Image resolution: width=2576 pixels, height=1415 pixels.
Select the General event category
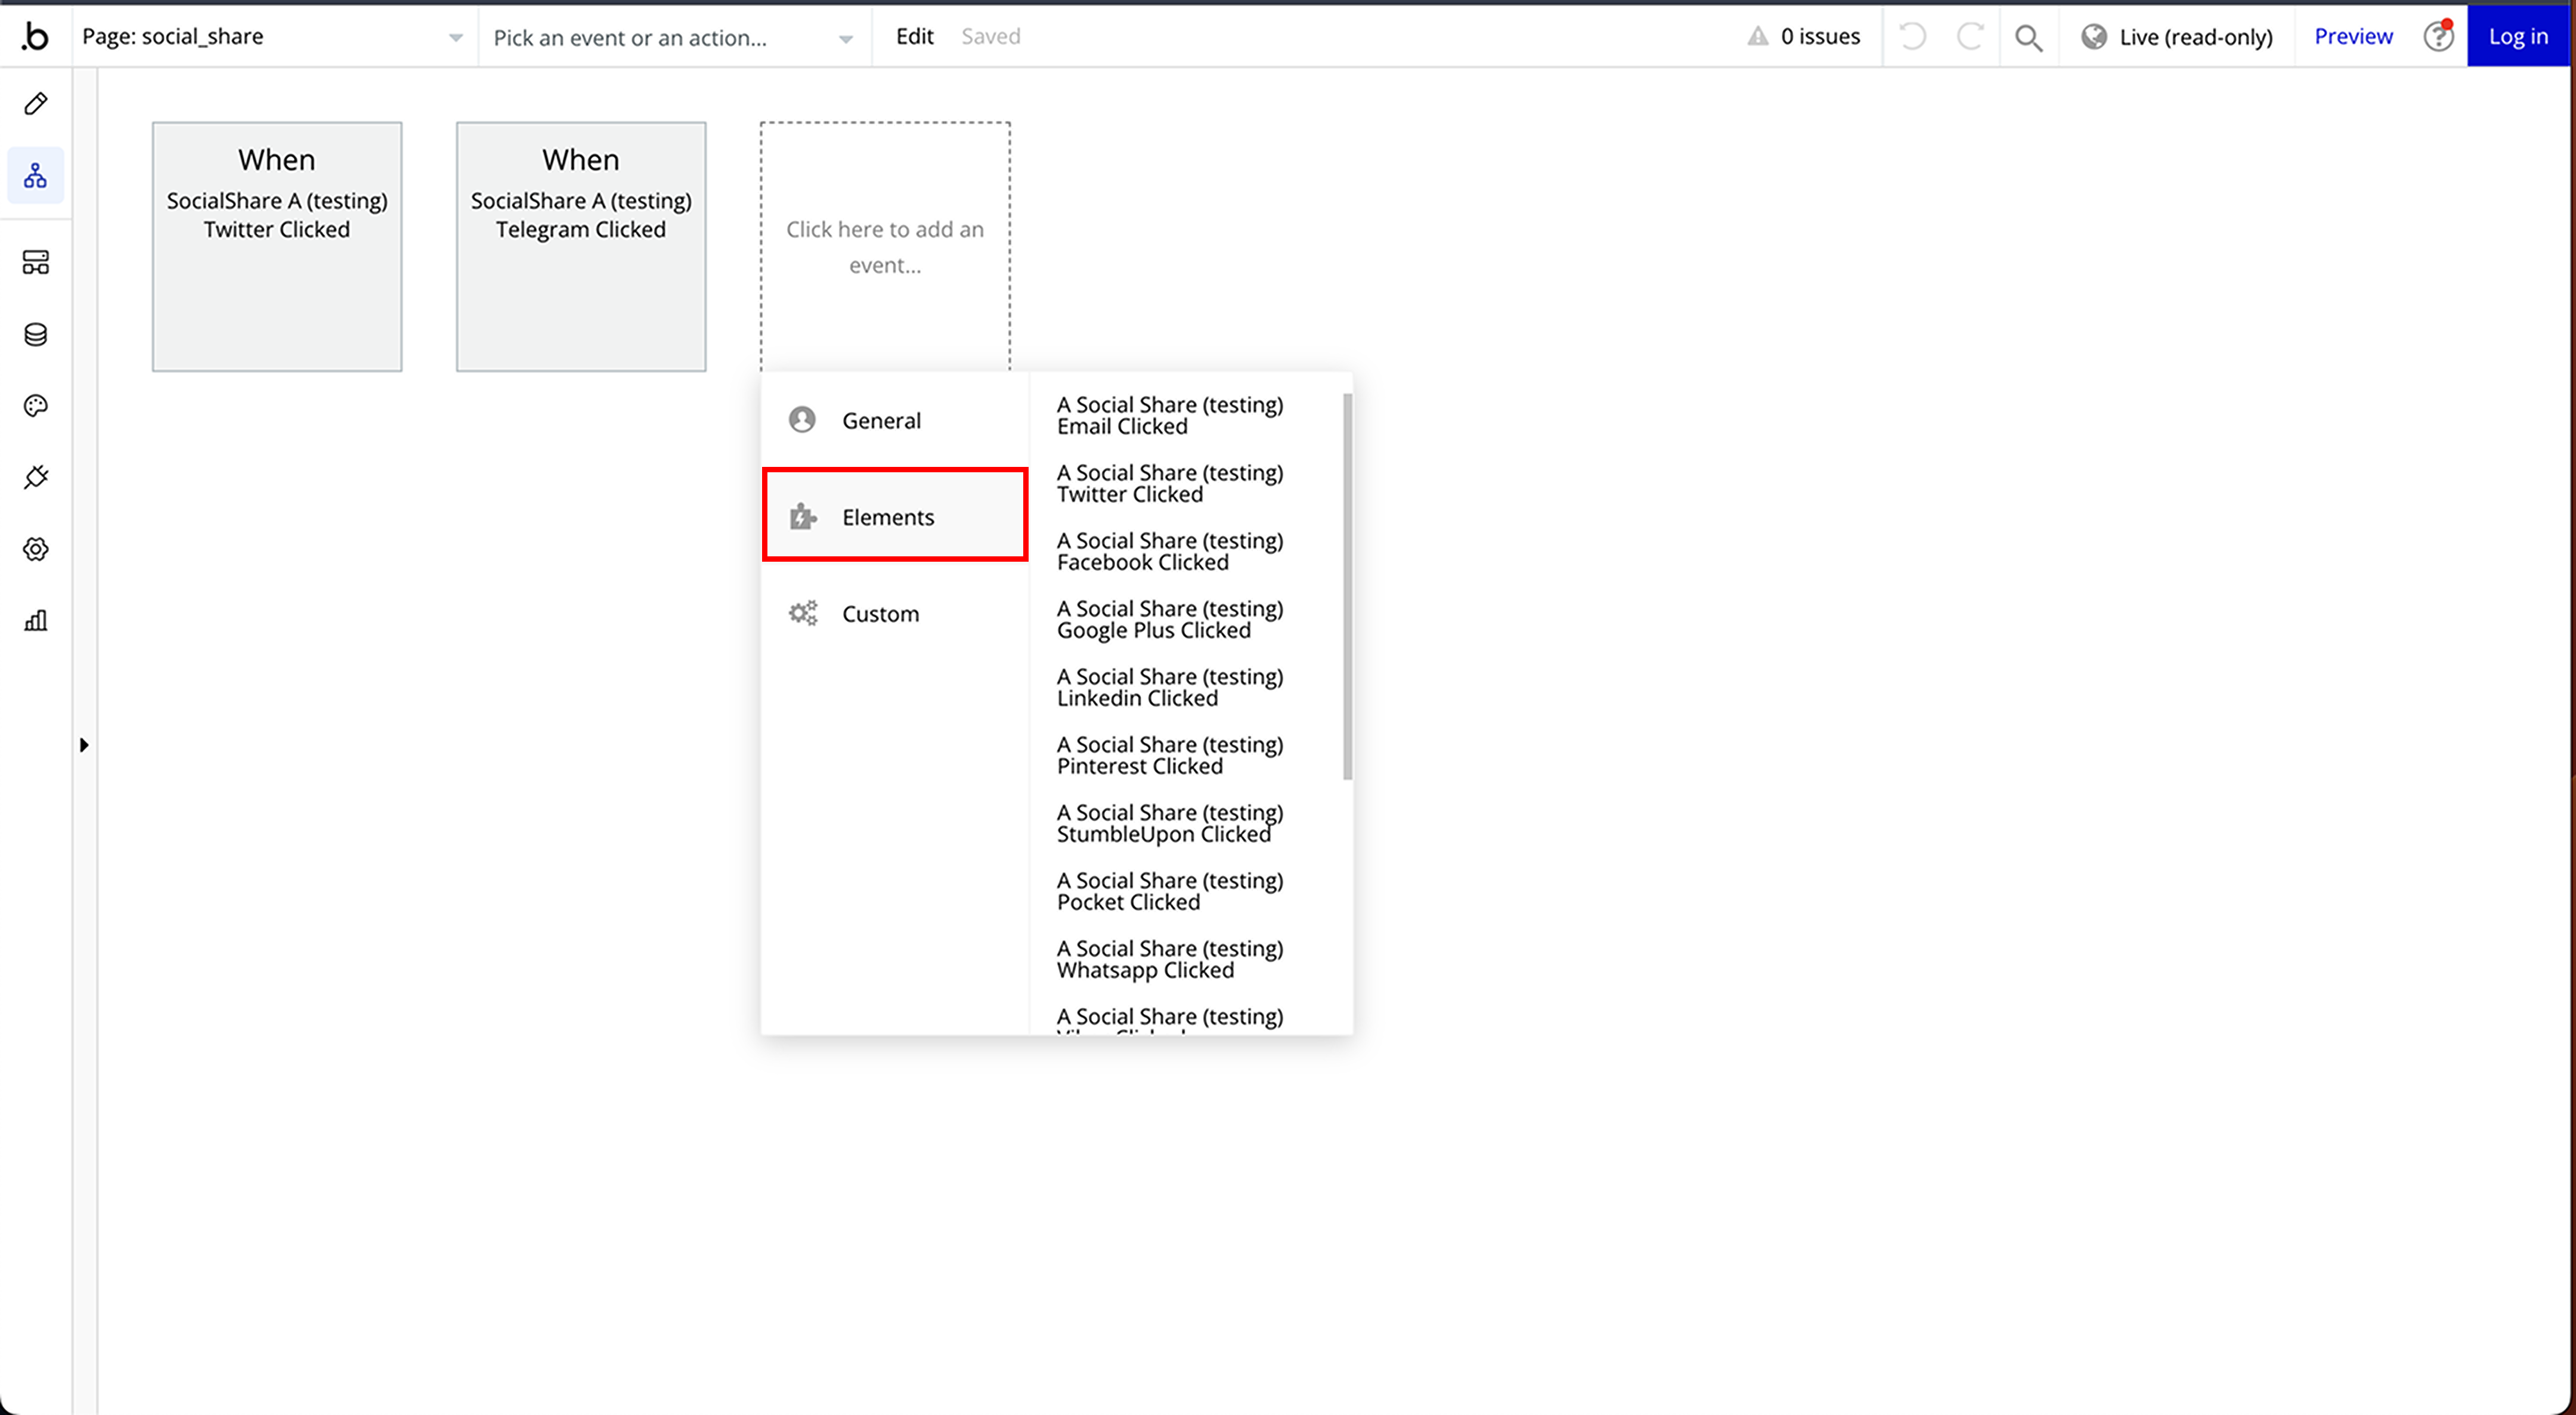[x=880, y=420]
